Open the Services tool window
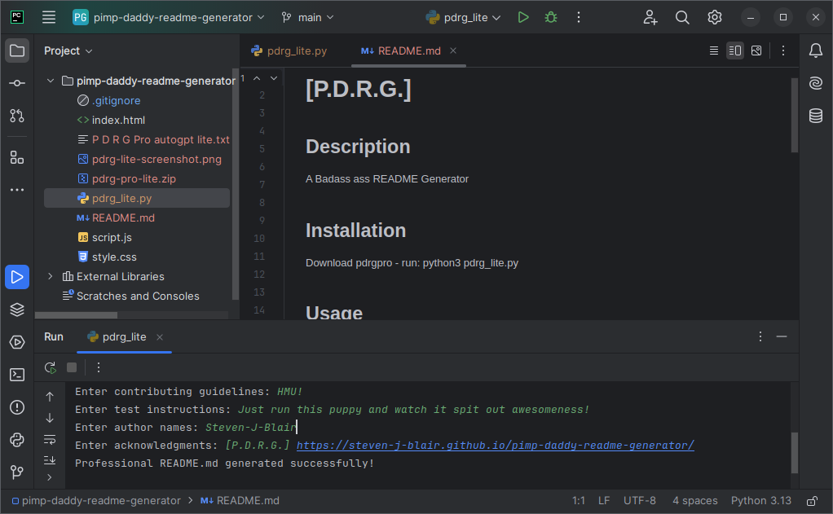 click(x=16, y=342)
